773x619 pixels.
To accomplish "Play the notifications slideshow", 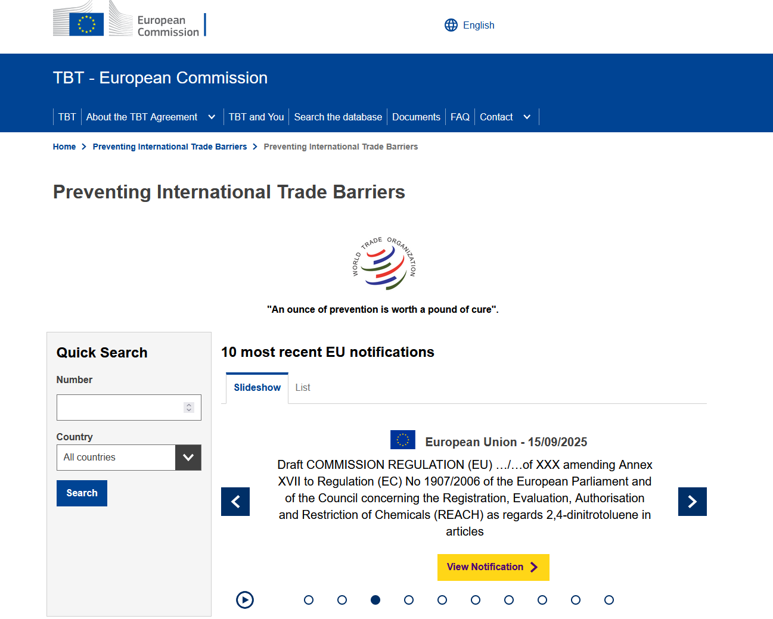I will (245, 600).
